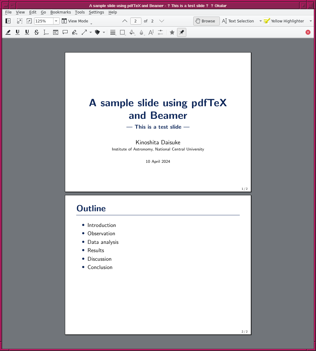
Task: Enable Text Selection mode
Action: [238, 21]
